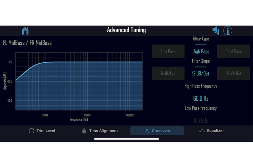Image resolution: width=253 pixels, height=168 pixels.
Task: Choose the 6 dB/Oct filter slope
Action: [168, 73]
